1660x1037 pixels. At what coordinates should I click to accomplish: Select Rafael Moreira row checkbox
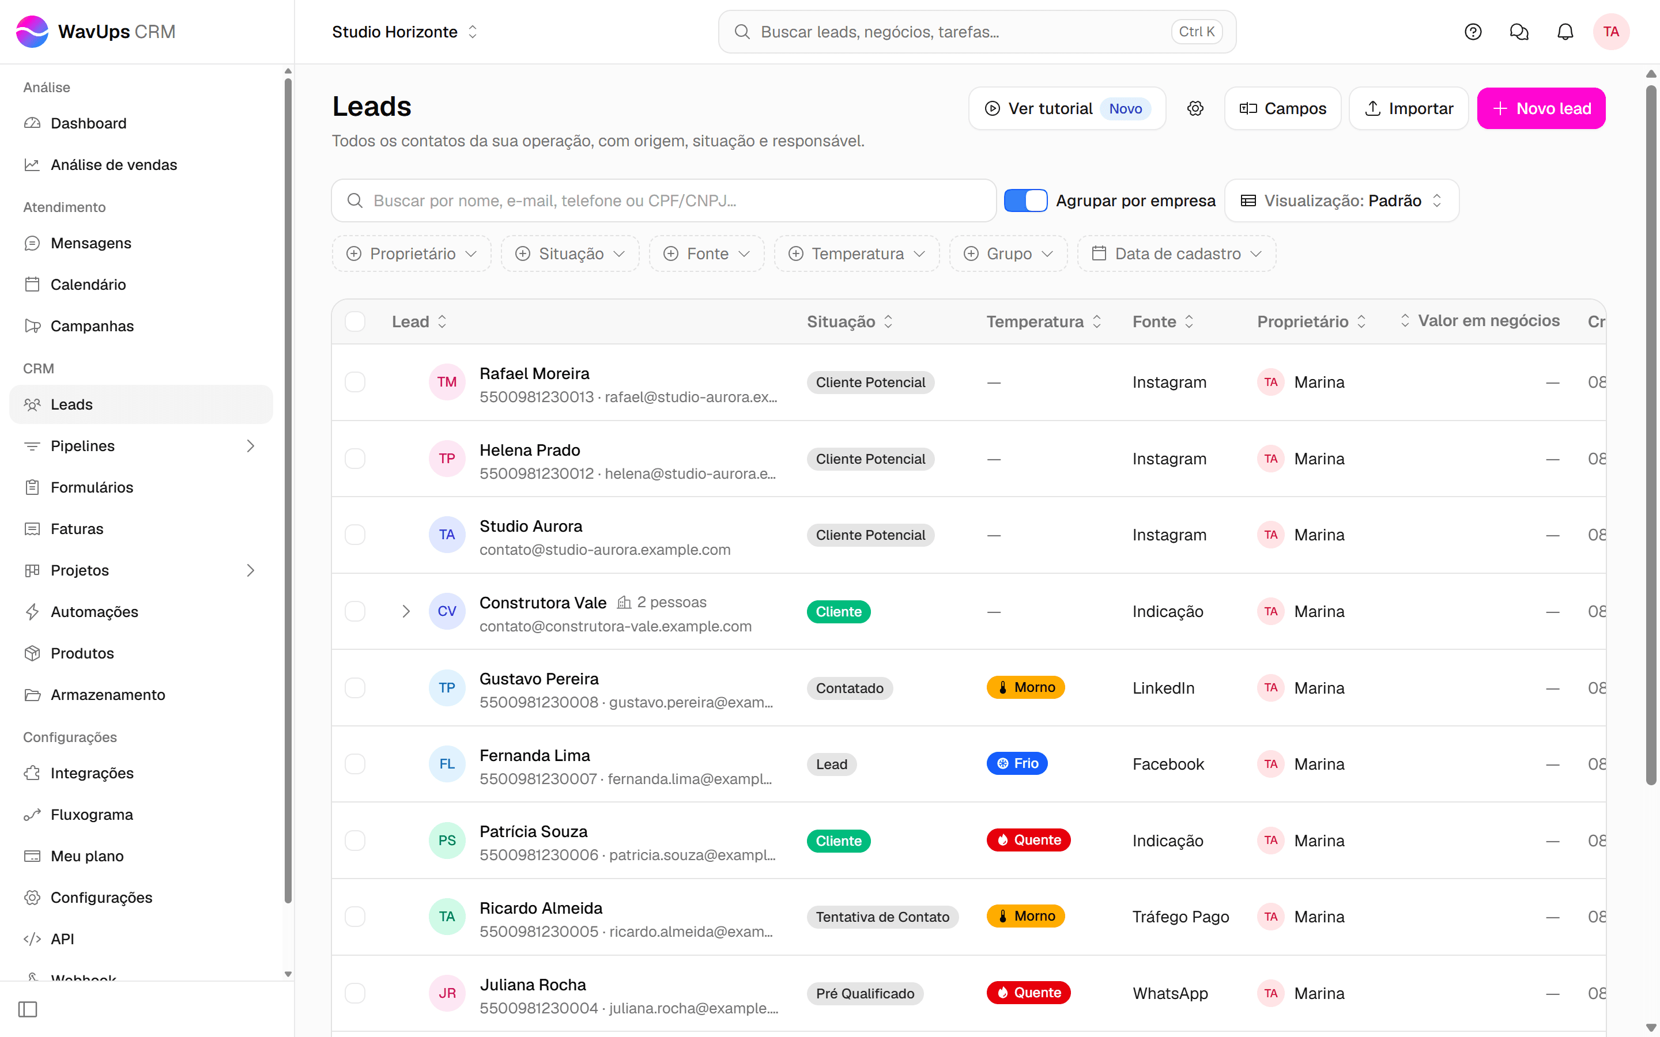(354, 382)
